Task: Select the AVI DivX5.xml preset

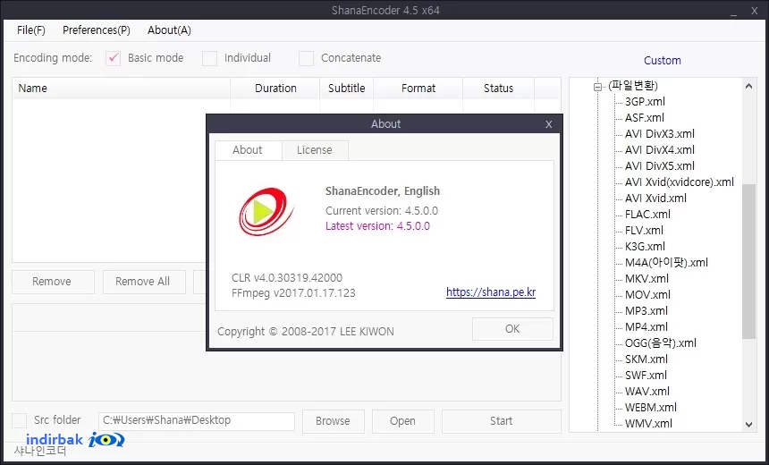Action: 660,166
